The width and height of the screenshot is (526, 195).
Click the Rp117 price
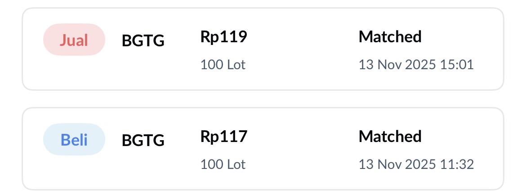tap(223, 137)
